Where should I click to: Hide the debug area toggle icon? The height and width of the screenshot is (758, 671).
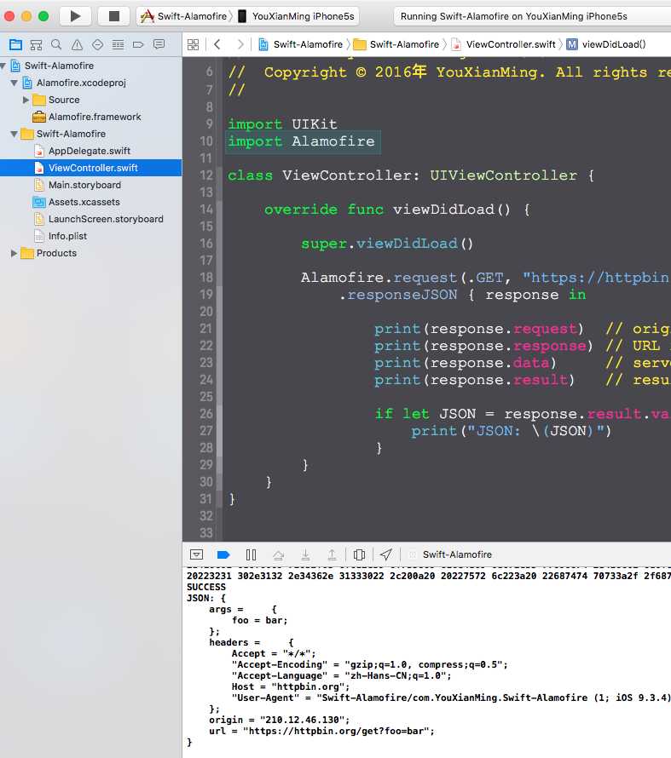(x=196, y=554)
